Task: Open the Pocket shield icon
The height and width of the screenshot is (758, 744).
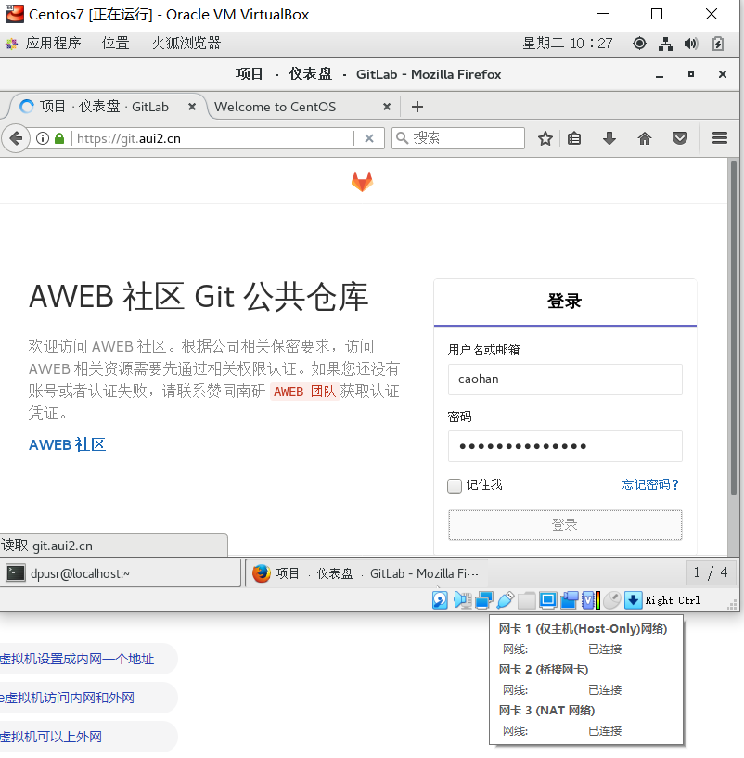Action: (680, 139)
